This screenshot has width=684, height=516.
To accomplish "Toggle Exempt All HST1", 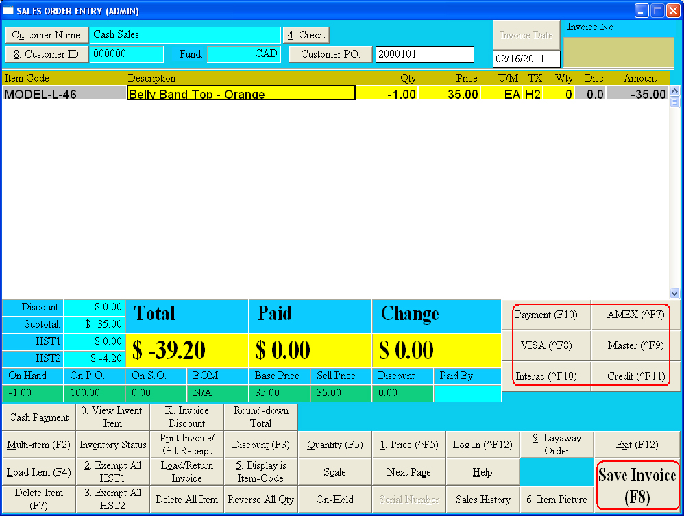I will click(112, 472).
